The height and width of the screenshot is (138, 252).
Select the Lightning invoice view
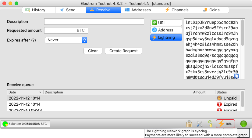[x=166, y=38]
